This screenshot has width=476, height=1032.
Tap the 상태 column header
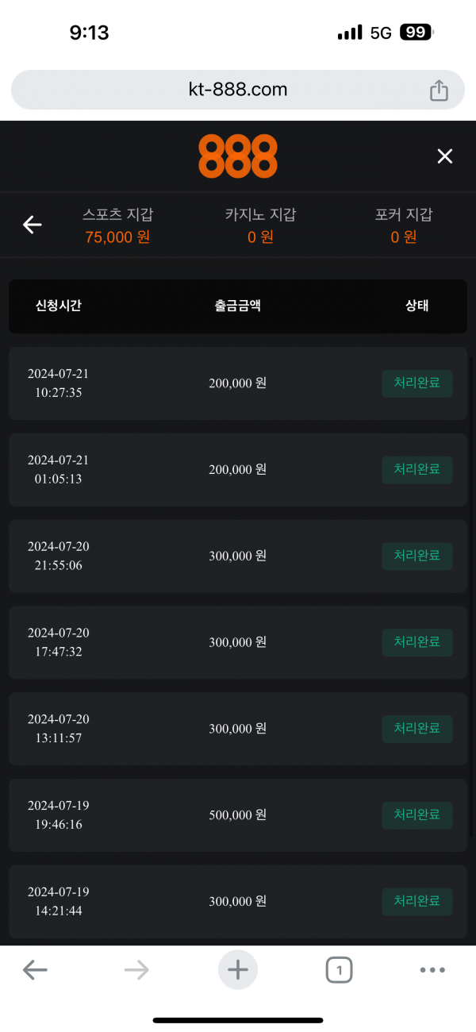(416, 306)
